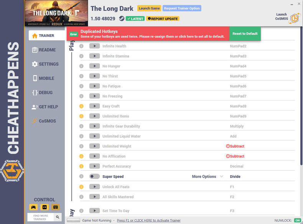The height and width of the screenshot is (224, 303).
Task: Click yellow info icon for Unlimited Items
Action: point(81,116)
